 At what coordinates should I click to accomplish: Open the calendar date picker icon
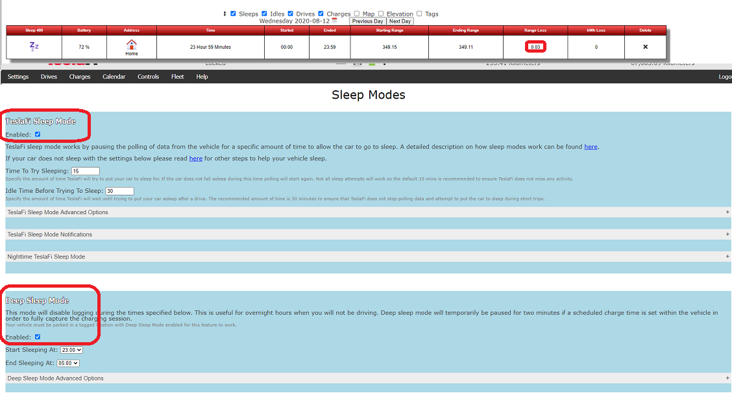click(334, 21)
